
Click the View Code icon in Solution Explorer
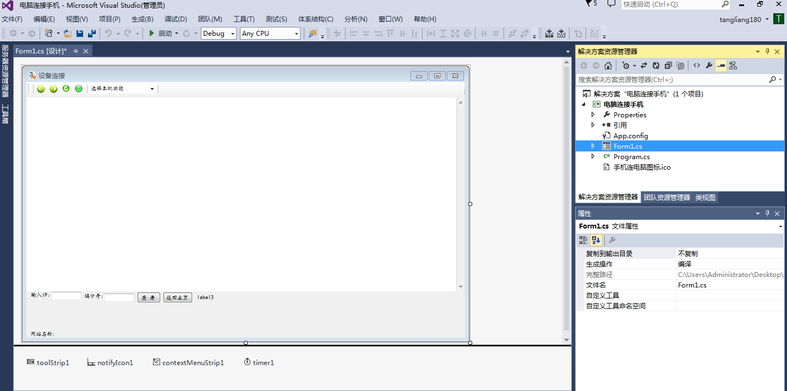click(x=697, y=66)
